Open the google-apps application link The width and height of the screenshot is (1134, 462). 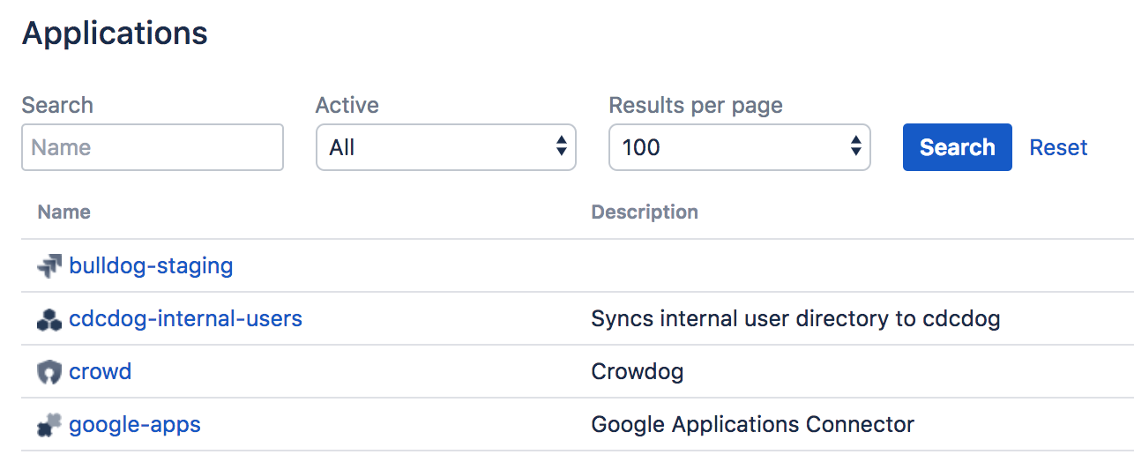tap(135, 424)
